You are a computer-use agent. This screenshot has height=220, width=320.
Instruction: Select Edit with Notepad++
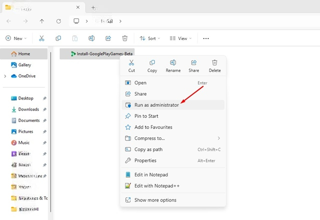(173, 185)
